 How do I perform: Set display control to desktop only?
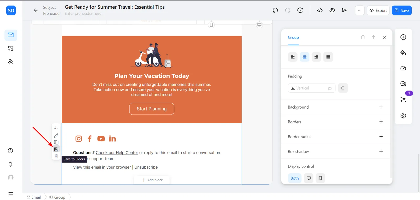click(x=309, y=178)
